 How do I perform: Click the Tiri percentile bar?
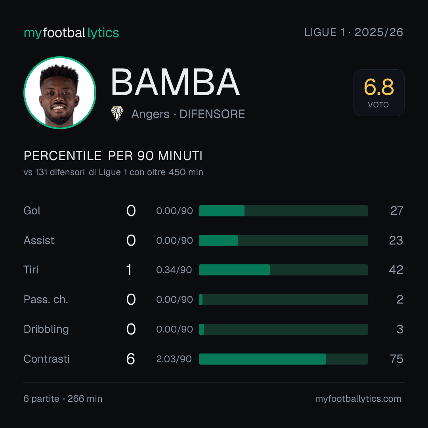tap(283, 270)
